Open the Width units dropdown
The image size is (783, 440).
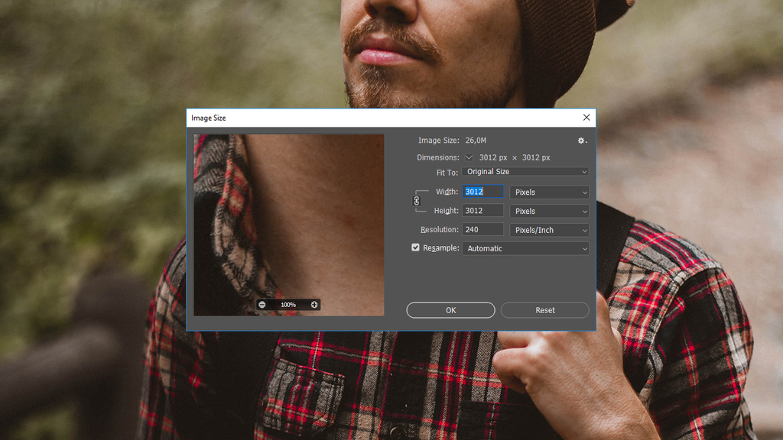pyautogui.click(x=549, y=192)
